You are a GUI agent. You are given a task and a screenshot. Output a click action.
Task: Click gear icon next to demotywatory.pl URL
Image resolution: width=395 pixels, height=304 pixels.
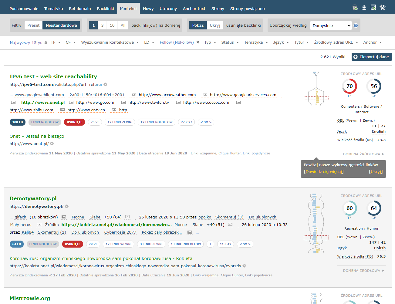click(67, 206)
